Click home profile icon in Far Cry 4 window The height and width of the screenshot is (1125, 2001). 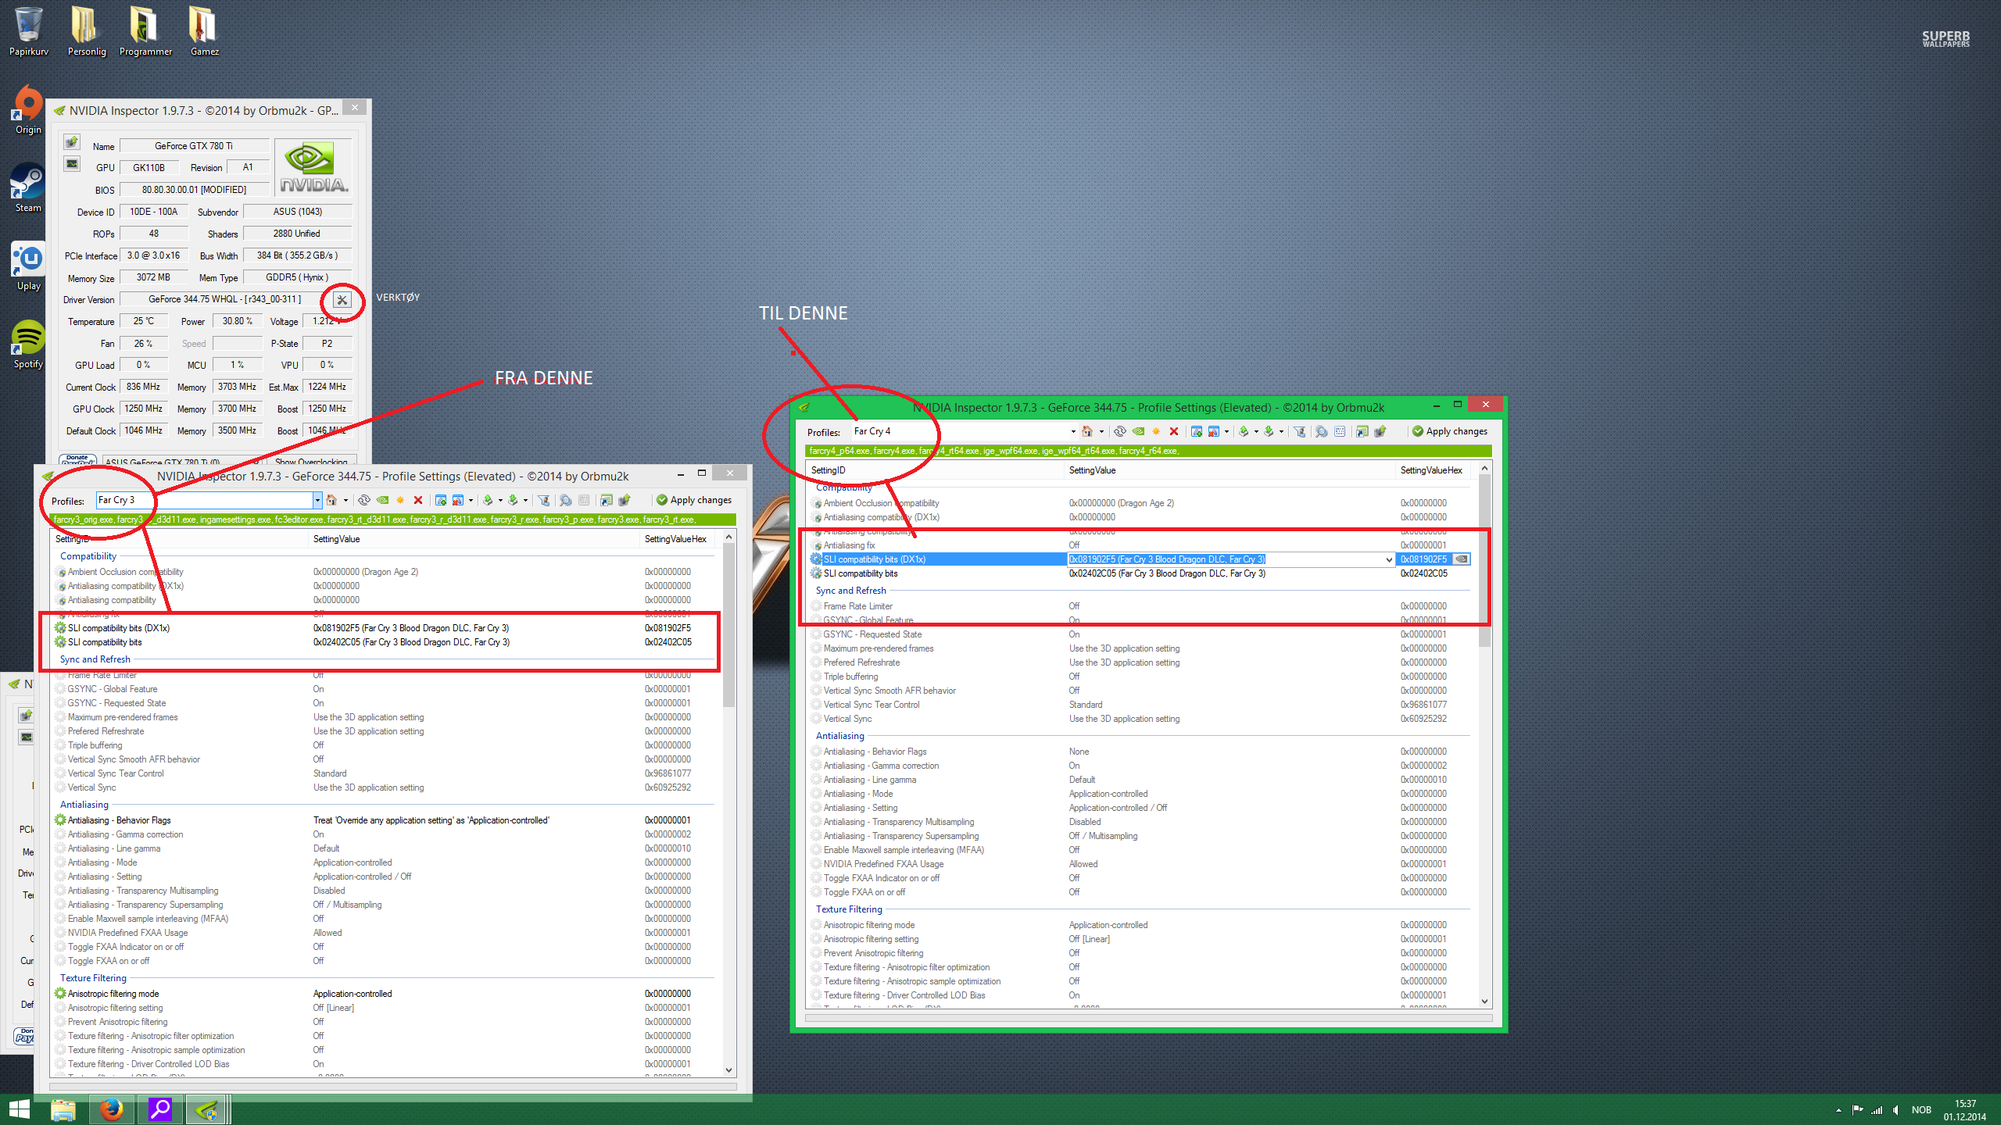click(1086, 431)
